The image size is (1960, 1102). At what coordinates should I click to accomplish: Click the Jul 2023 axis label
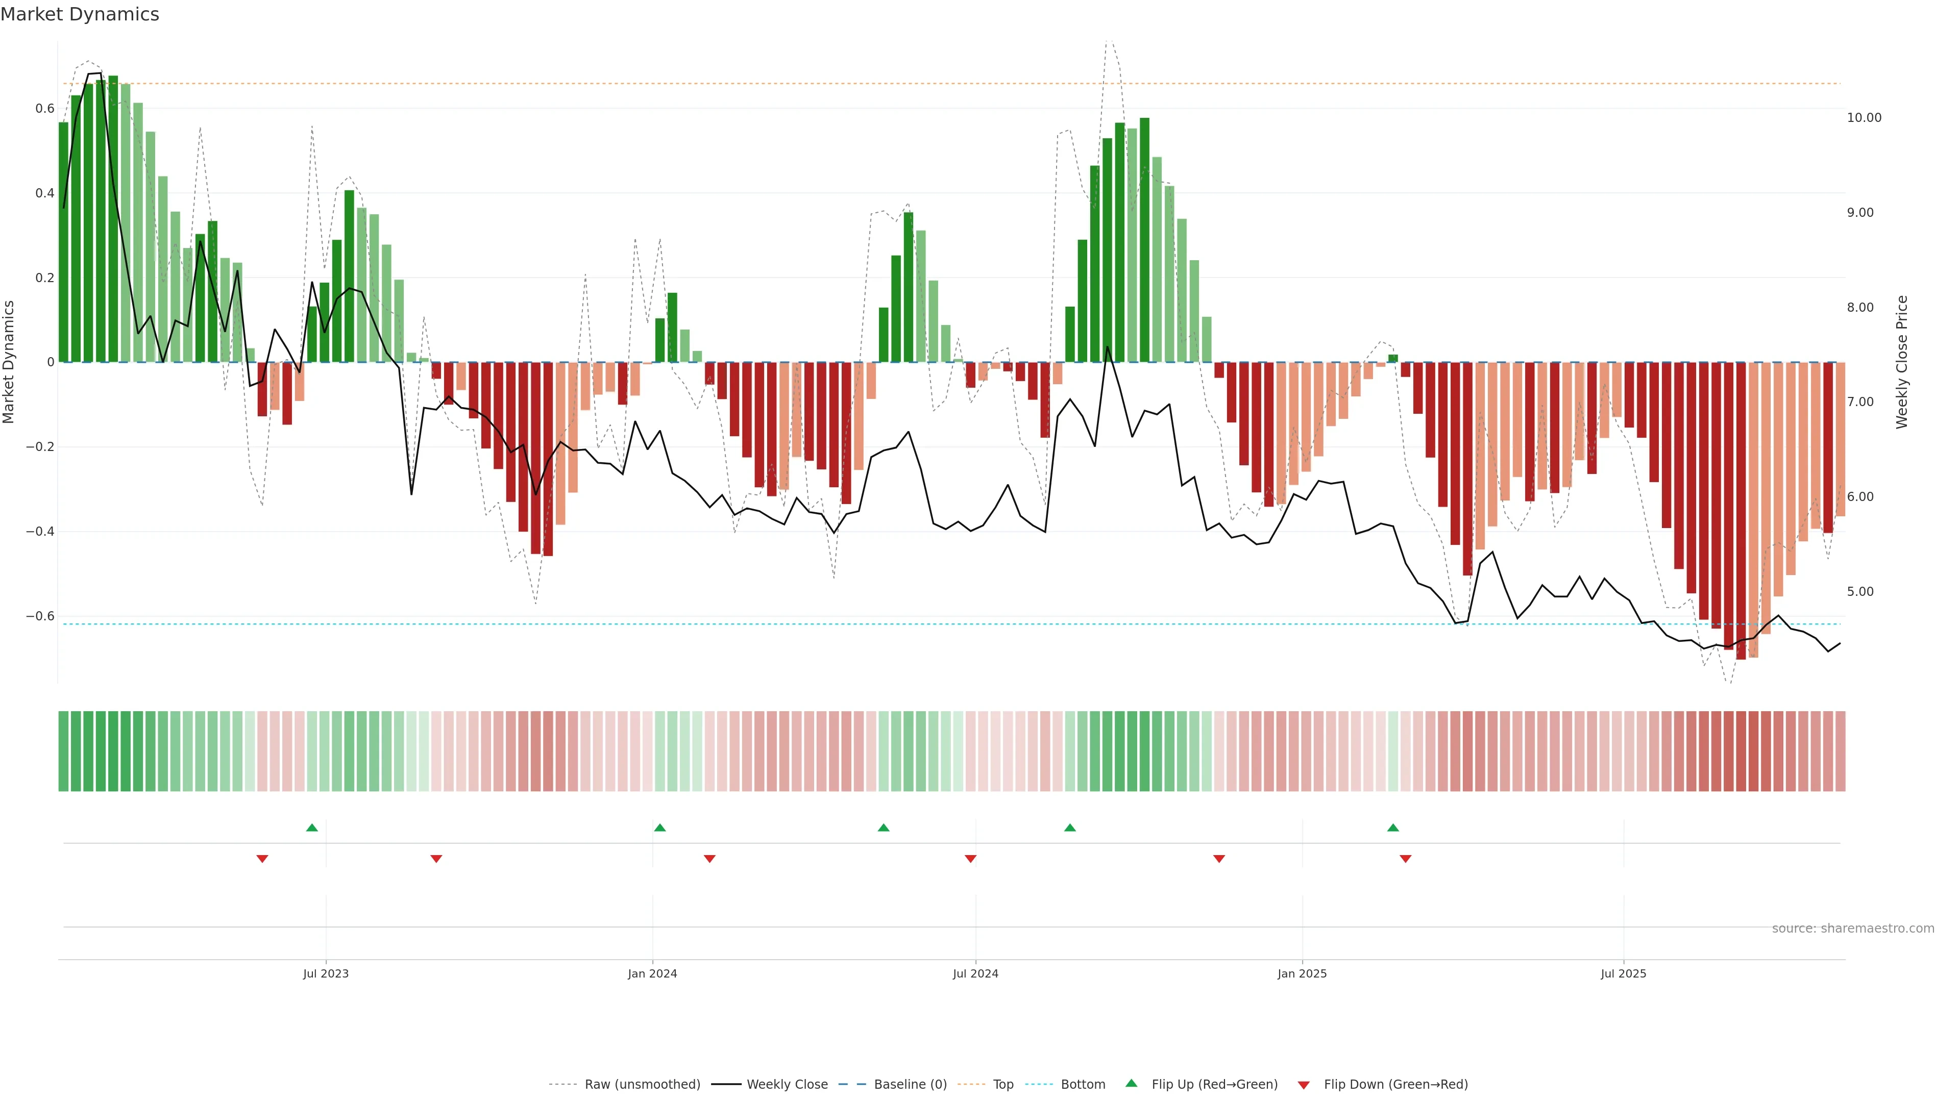[326, 973]
